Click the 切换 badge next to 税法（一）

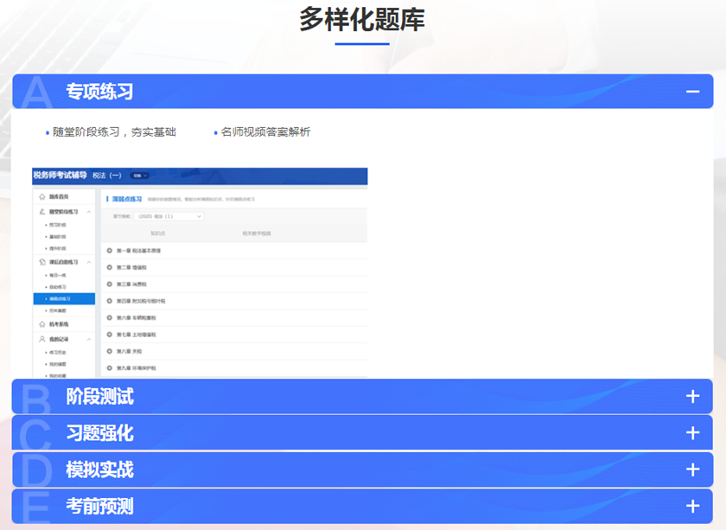click(140, 176)
